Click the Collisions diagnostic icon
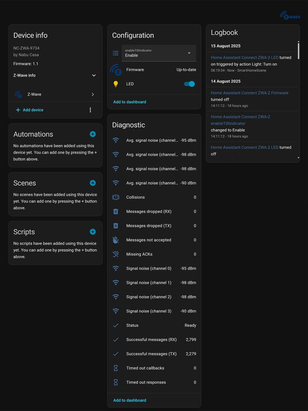This screenshot has width=308, height=411. (115, 197)
